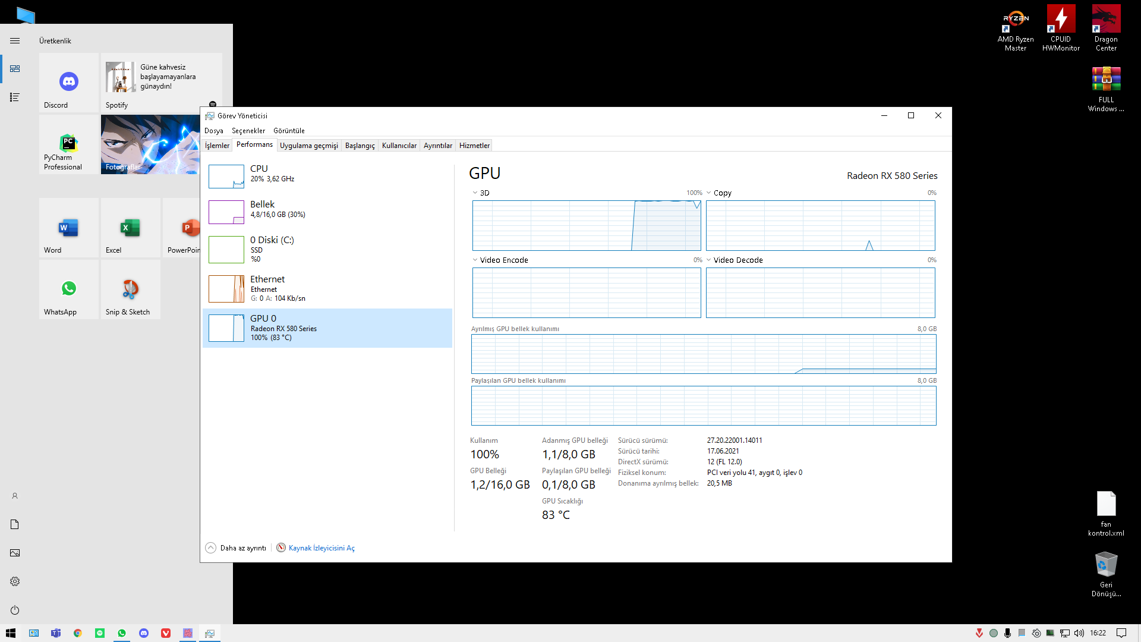
Task: Click the Start menu power icon
Action: 15,610
